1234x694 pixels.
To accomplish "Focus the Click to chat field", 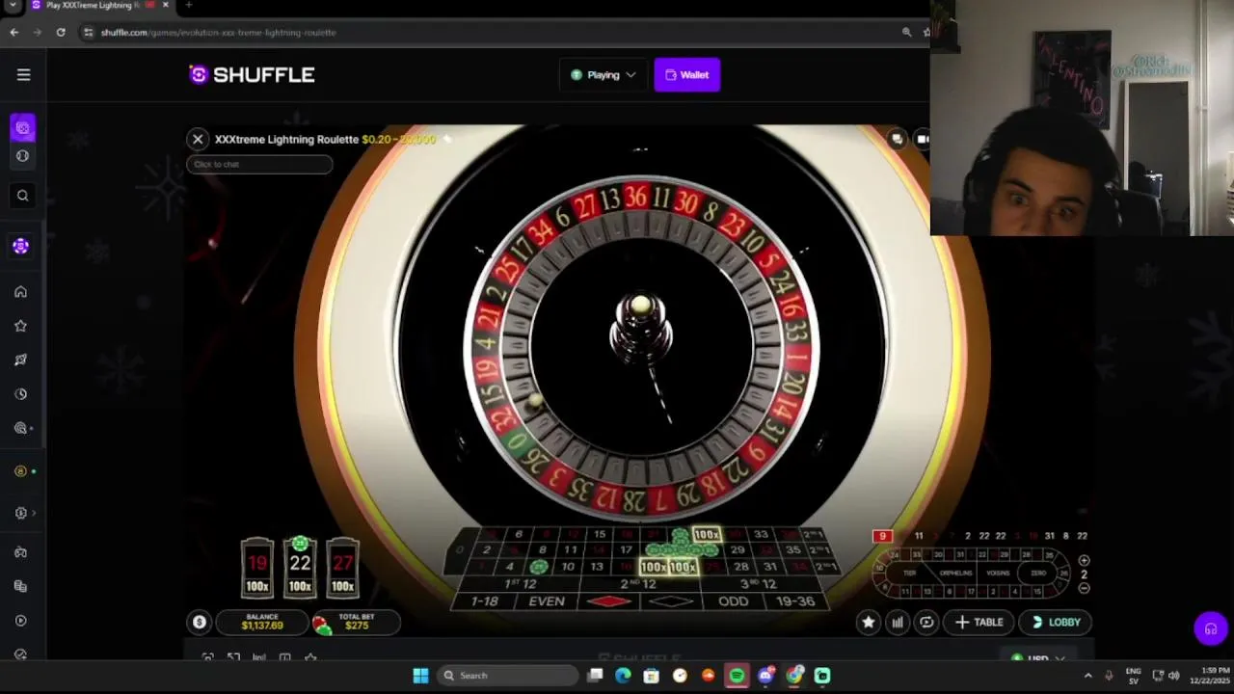I will pos(259,164).
